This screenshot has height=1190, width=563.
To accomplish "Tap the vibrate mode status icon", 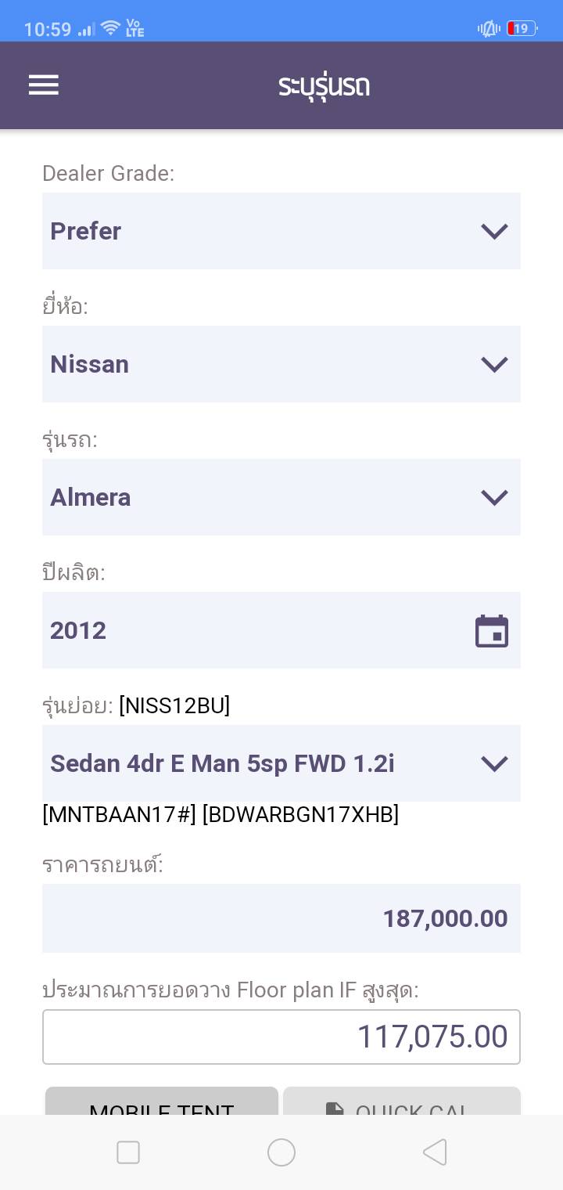I will coord(489,29).
